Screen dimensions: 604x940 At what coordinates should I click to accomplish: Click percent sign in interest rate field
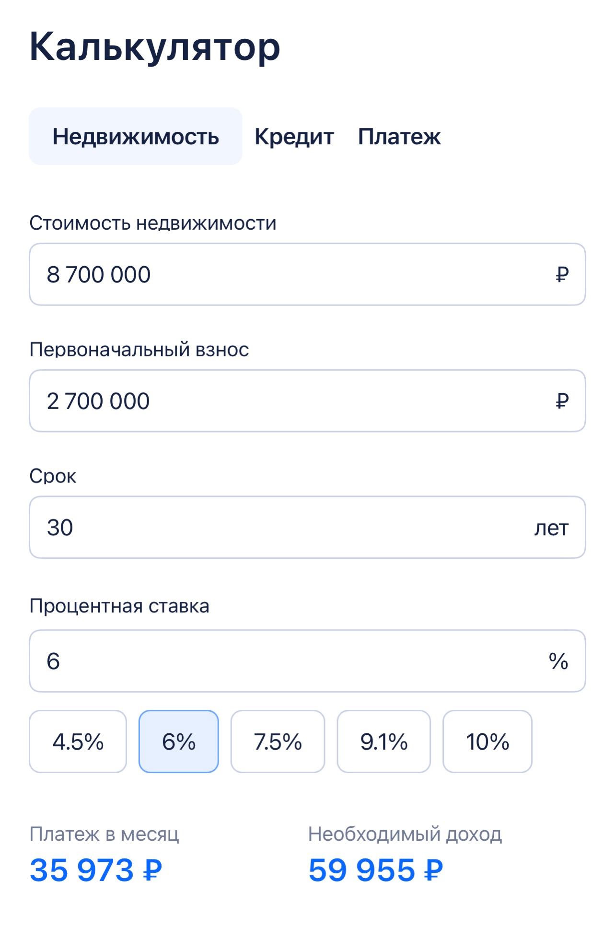pos(558,661)
